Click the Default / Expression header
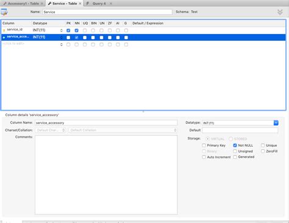Viewport: 289px width, 223px height. (148, 23)
